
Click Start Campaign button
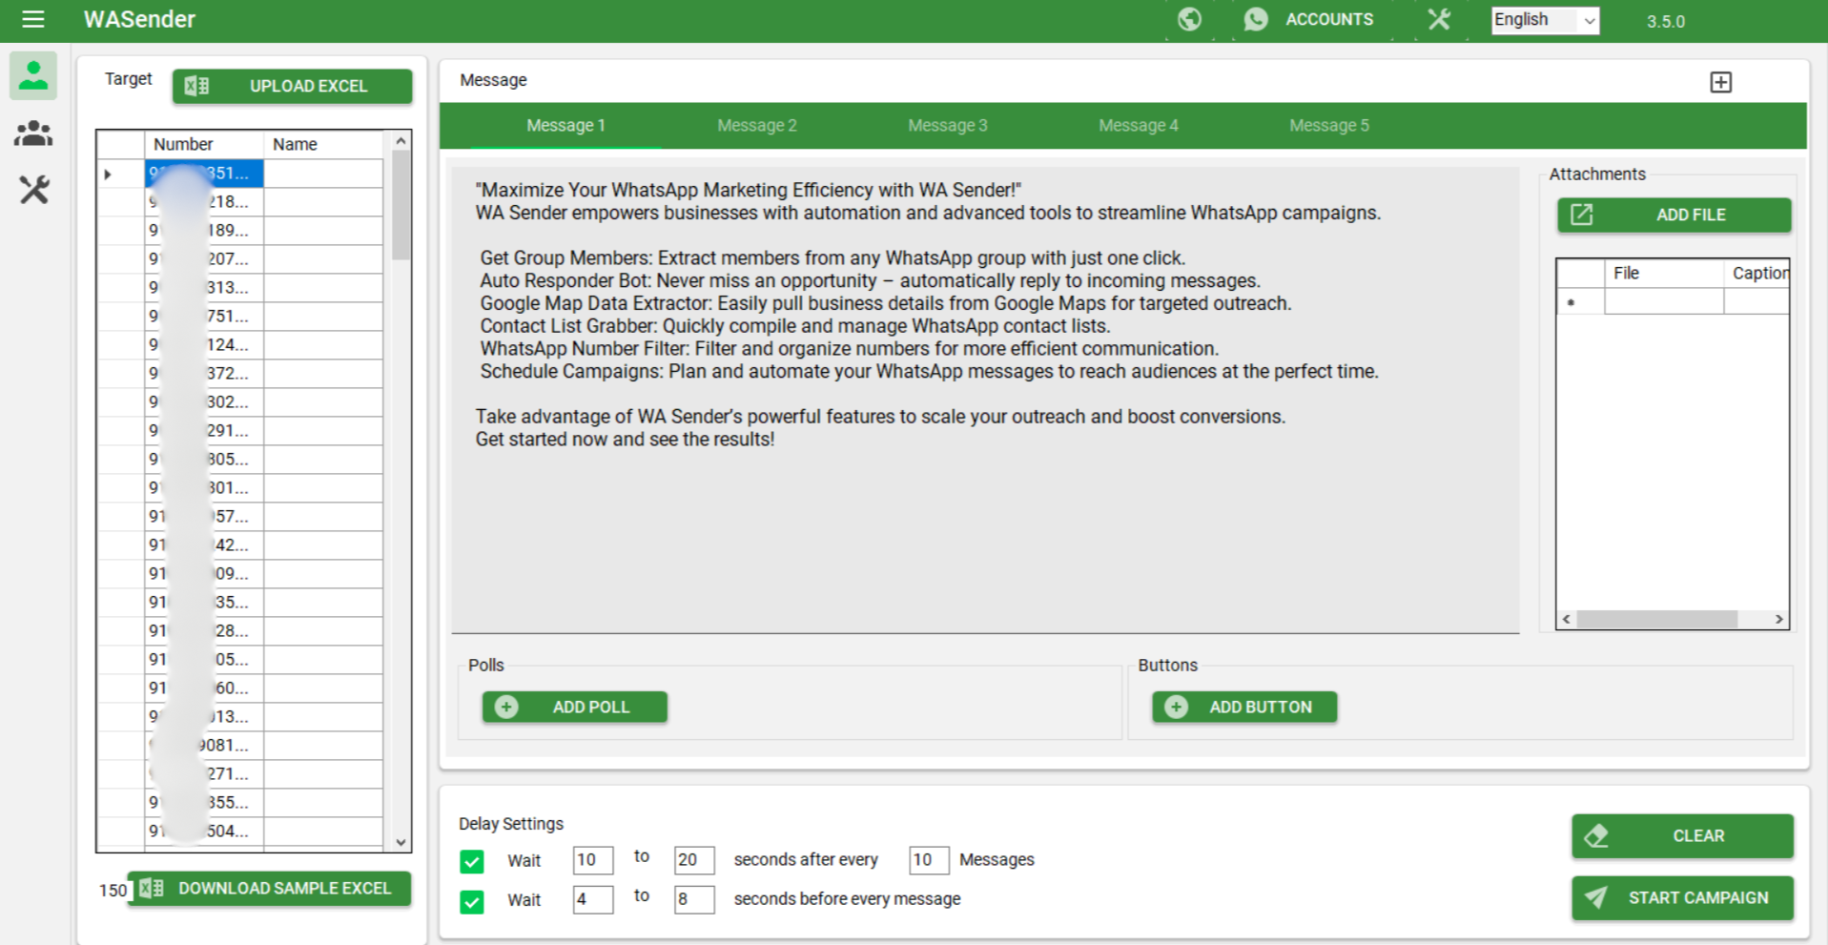click(1682, 897)
